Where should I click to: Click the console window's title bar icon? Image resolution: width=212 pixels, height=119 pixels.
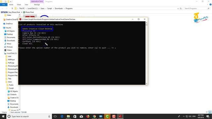click(x=20, y=19)
